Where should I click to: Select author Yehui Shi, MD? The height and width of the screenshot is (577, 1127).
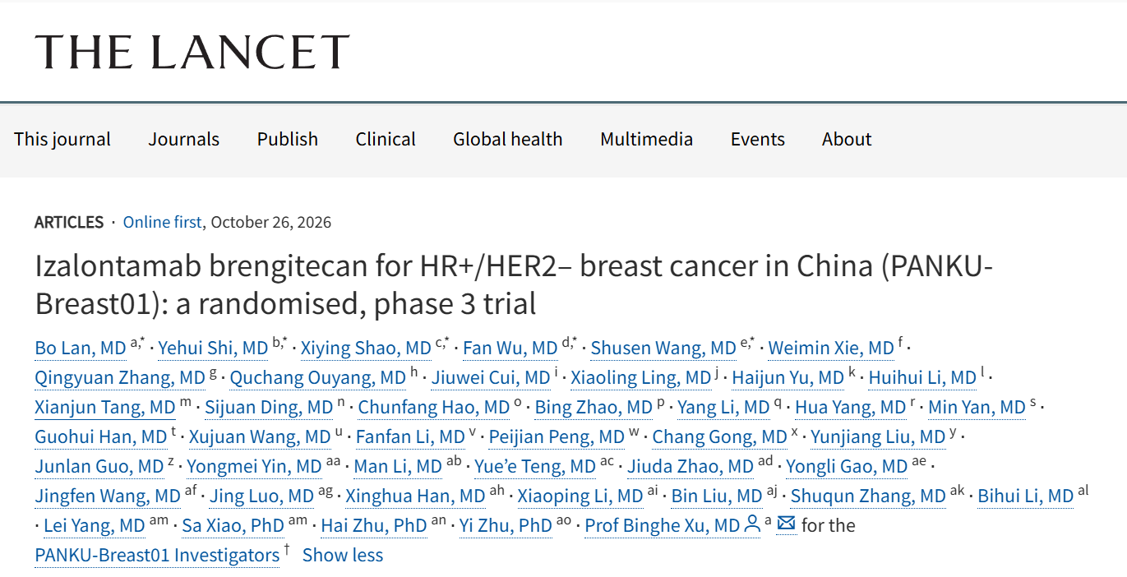(213, 349)
